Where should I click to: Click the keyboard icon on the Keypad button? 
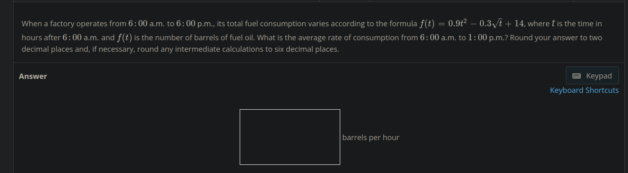pos(577,76)
